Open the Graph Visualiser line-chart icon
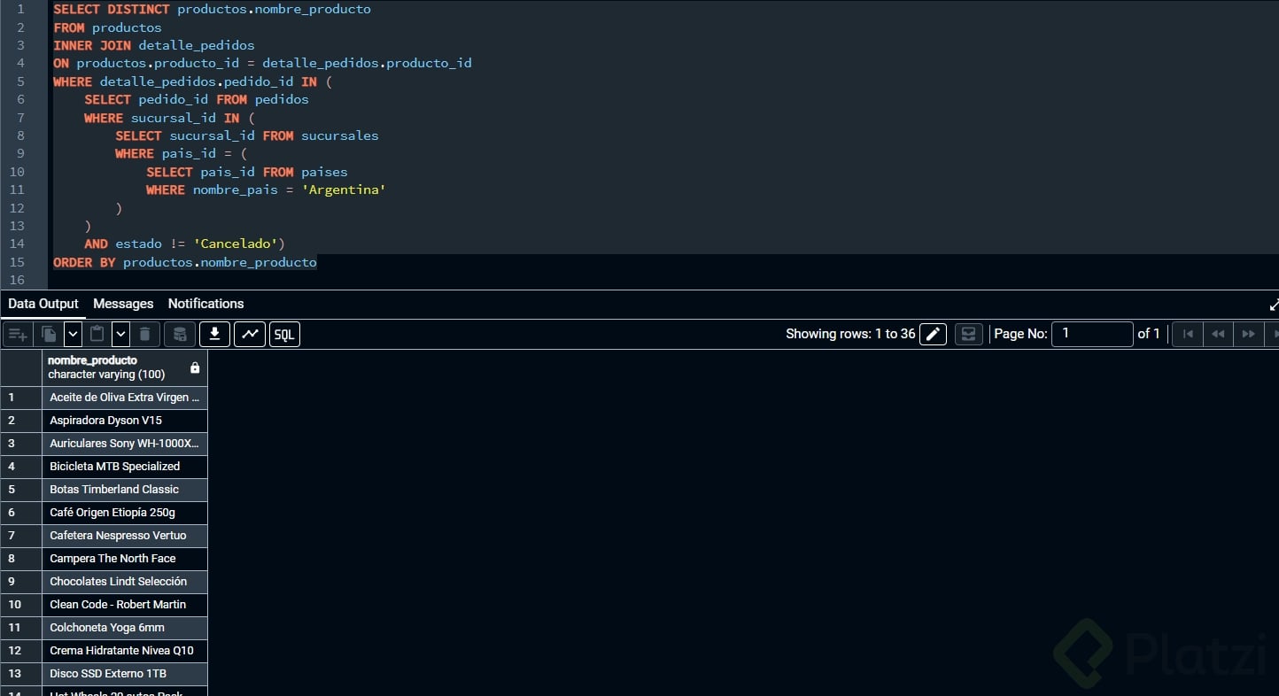This screenshot has width=1279, height=696. tap(250, 334)
